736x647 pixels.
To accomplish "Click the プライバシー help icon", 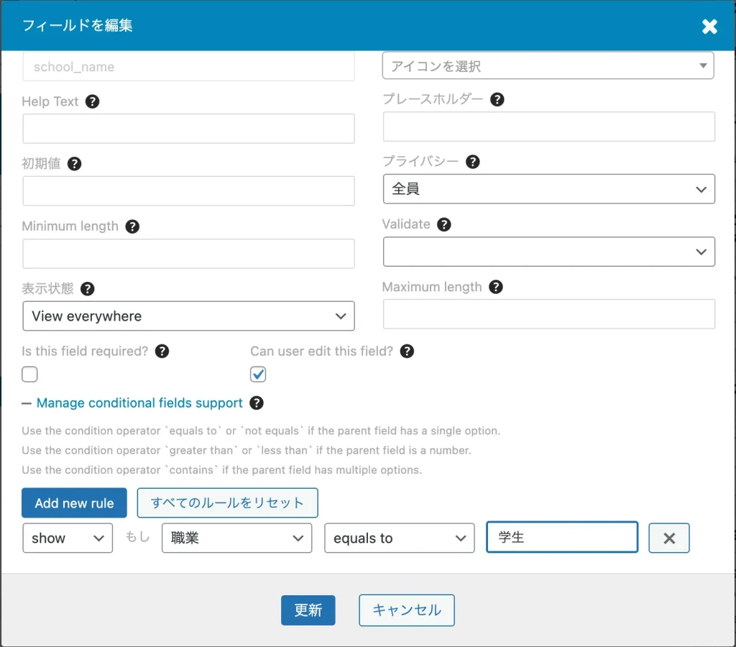I will pos(472,162).
